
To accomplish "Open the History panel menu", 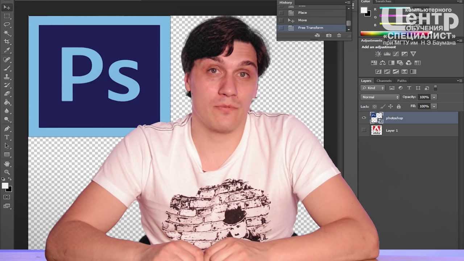I will point(347,3).
